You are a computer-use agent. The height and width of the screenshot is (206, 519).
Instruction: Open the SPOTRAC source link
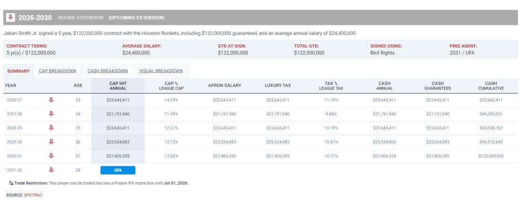click(x=33, y=195)
